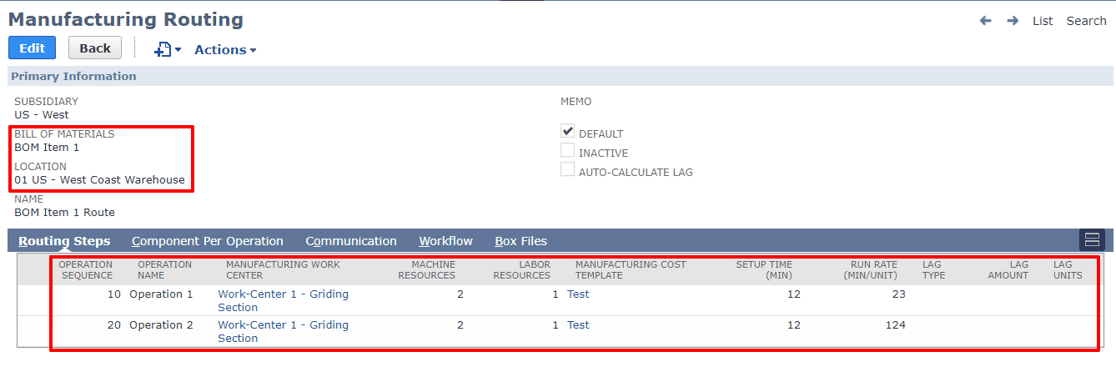The image size is (1116, 372).
Task: Click the BOM Item 1 value
Action: (x=47, y=147)
